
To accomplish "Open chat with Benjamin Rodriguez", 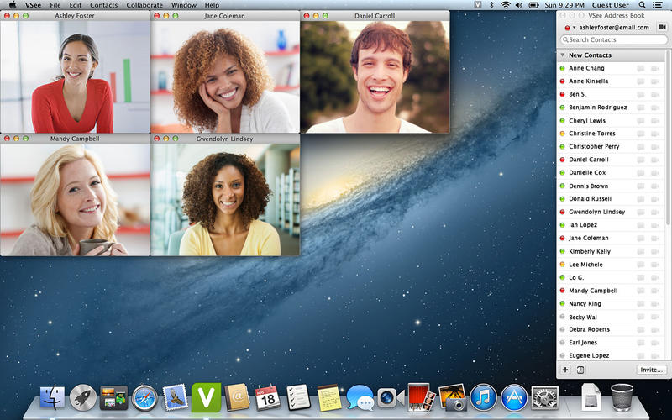I will [641, 108].
